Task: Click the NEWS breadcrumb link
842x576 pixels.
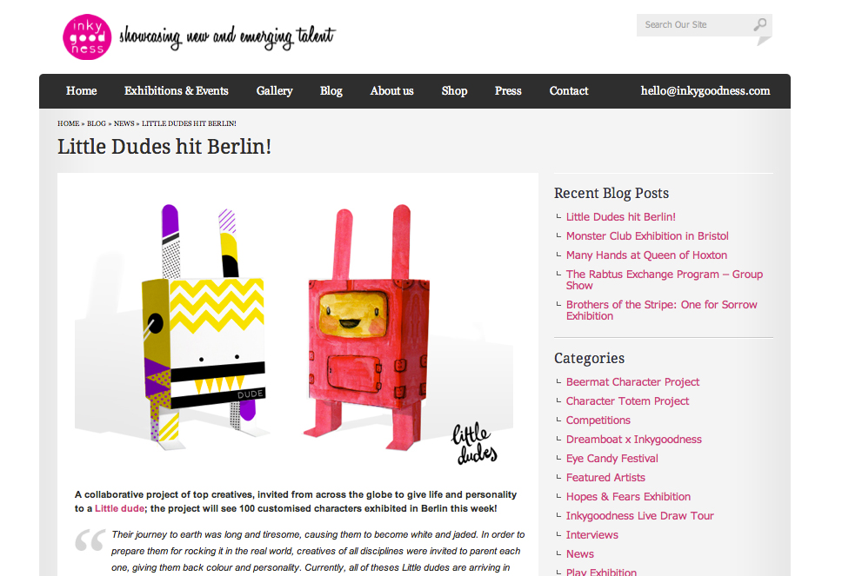Action: 124,123
